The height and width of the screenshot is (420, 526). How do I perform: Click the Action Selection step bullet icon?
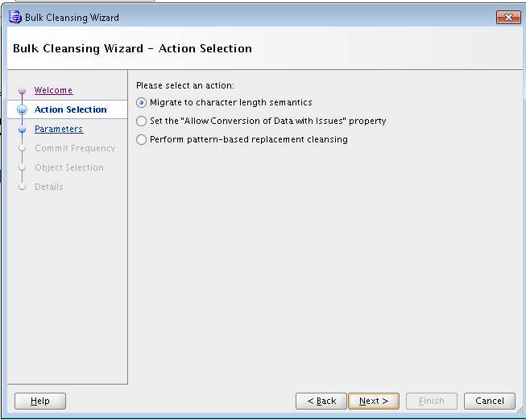pyautogui.click(x=22, y=110)
